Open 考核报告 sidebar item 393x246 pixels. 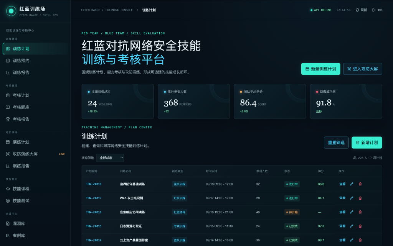[x=35, y=120]
